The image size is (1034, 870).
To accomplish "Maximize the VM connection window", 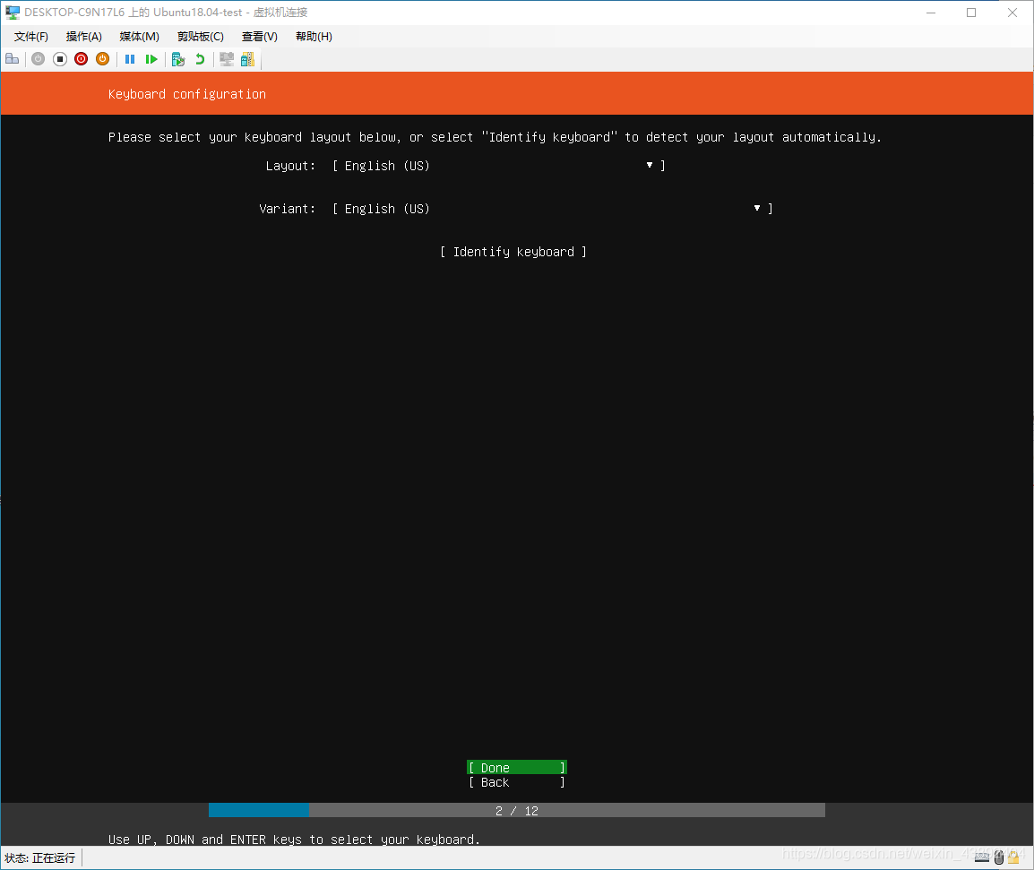I will 971,13.
